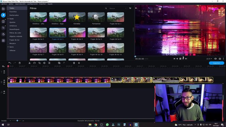Open the Titles sidebar tab

[3, 28]
